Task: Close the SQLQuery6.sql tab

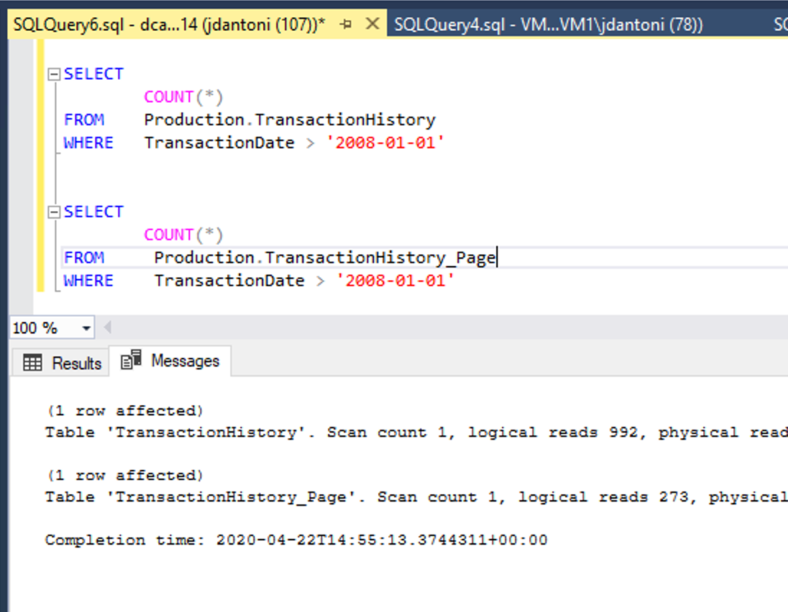Action: (372, 23)
